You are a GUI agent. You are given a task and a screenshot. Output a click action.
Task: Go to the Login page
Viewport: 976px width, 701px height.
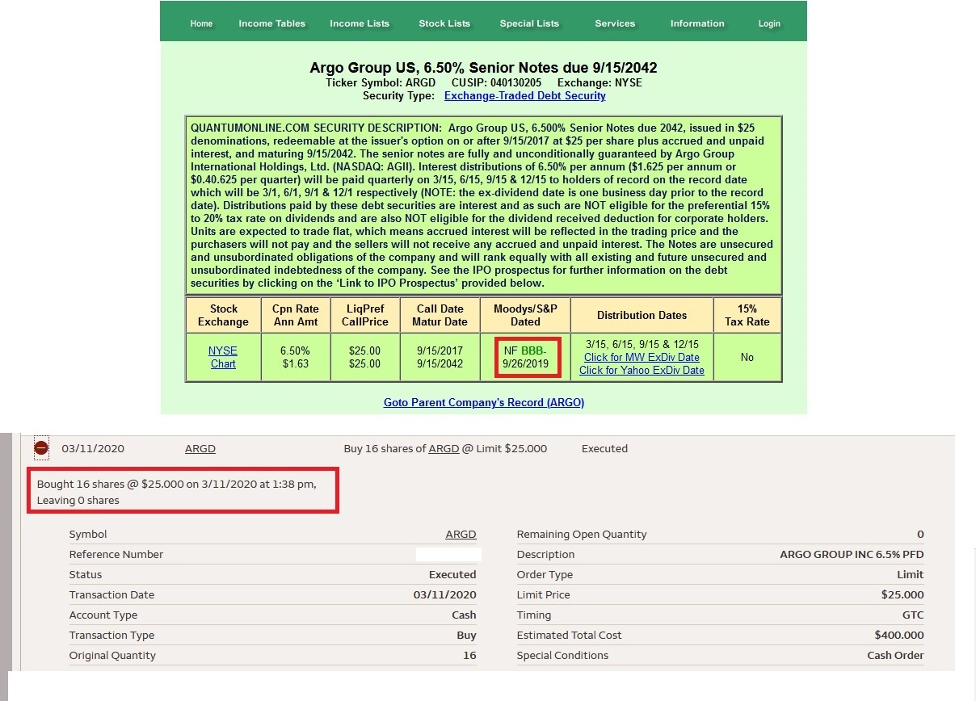769,23
